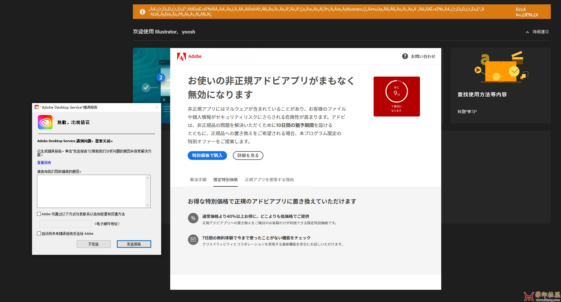Click the 特別価格で購入 button

[207, 156]
